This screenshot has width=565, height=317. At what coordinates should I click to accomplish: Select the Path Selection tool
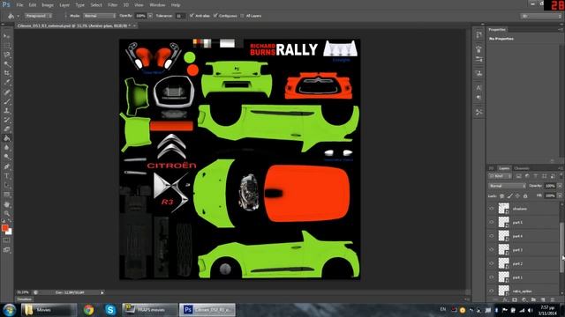pyautogui.click(x=6, y=186)
